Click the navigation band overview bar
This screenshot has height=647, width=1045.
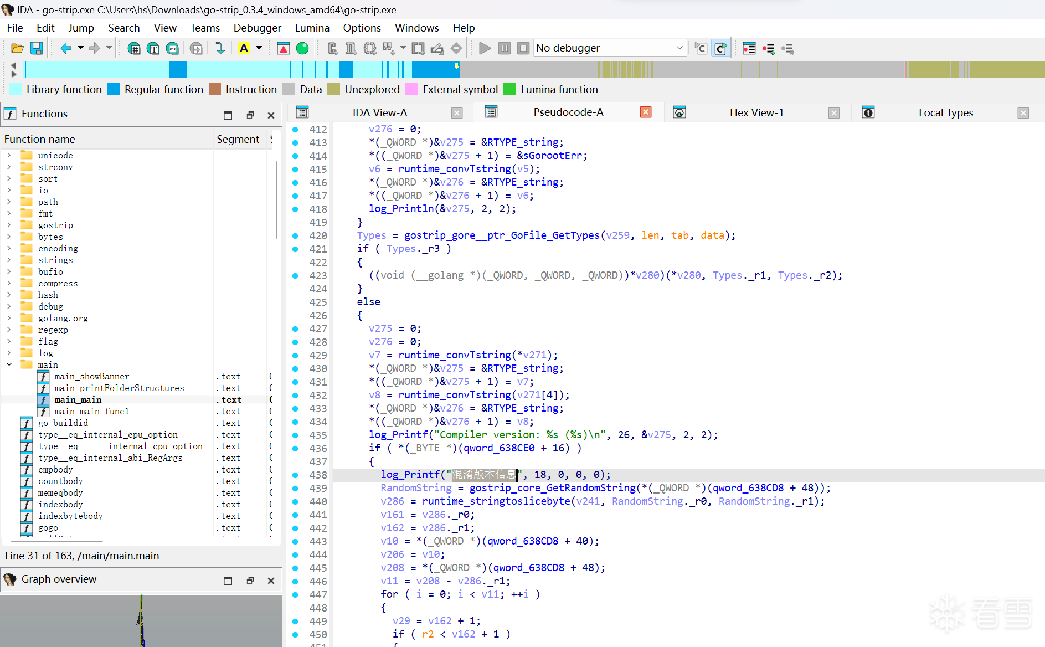[533, 70]
